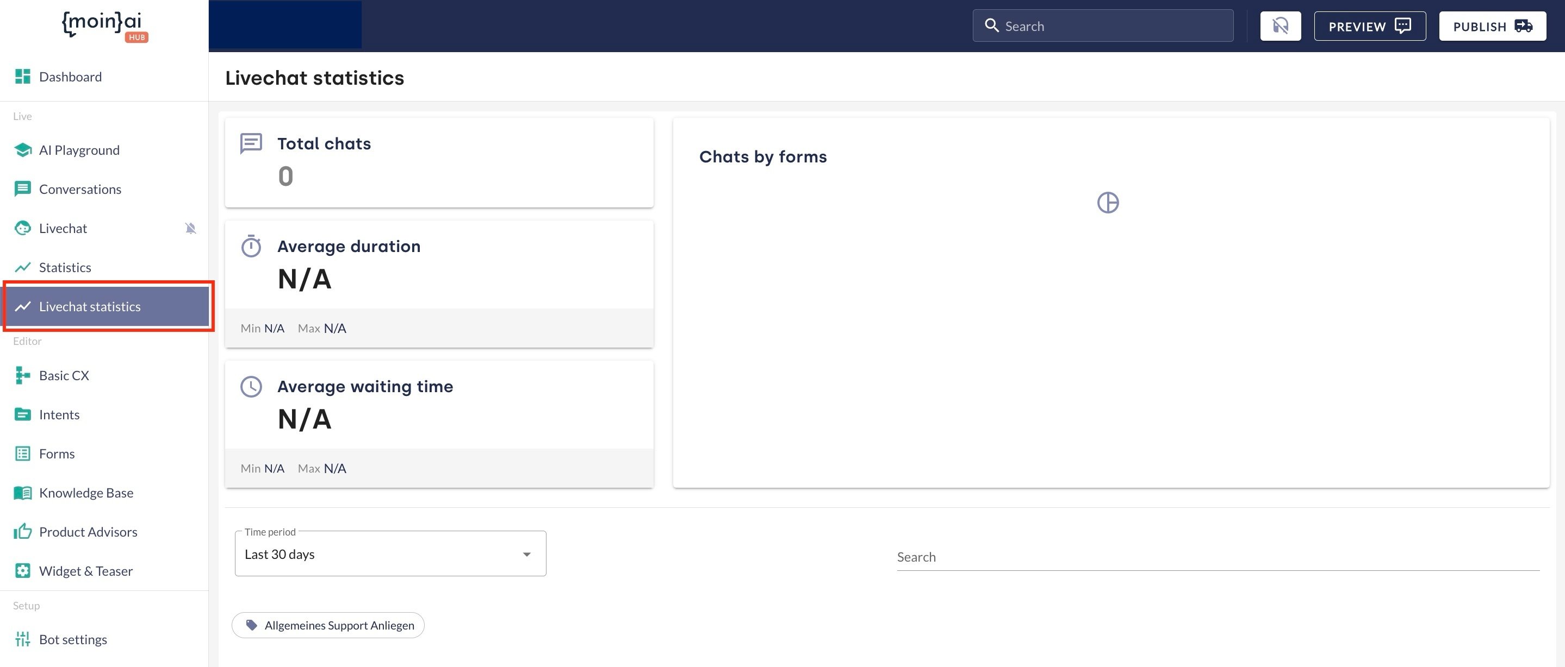Viewport: 1565px width, 667px height.
Task: Click the Last 30 days dropdown arrow
Action: [527, 554]
